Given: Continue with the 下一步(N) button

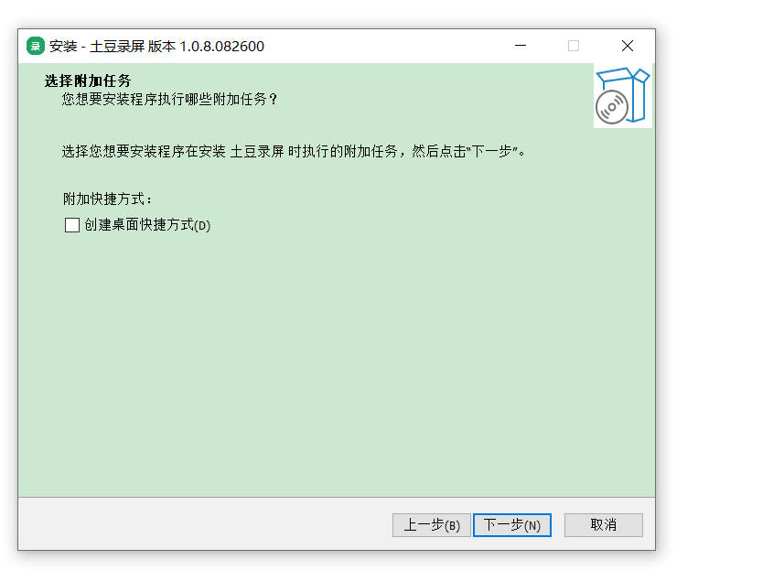Looking at the screenshot, I should tap(512, 525).
